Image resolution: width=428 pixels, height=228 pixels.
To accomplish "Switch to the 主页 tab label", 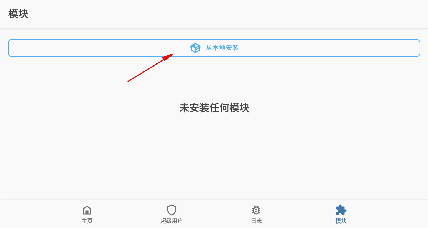I will [87, 221].
